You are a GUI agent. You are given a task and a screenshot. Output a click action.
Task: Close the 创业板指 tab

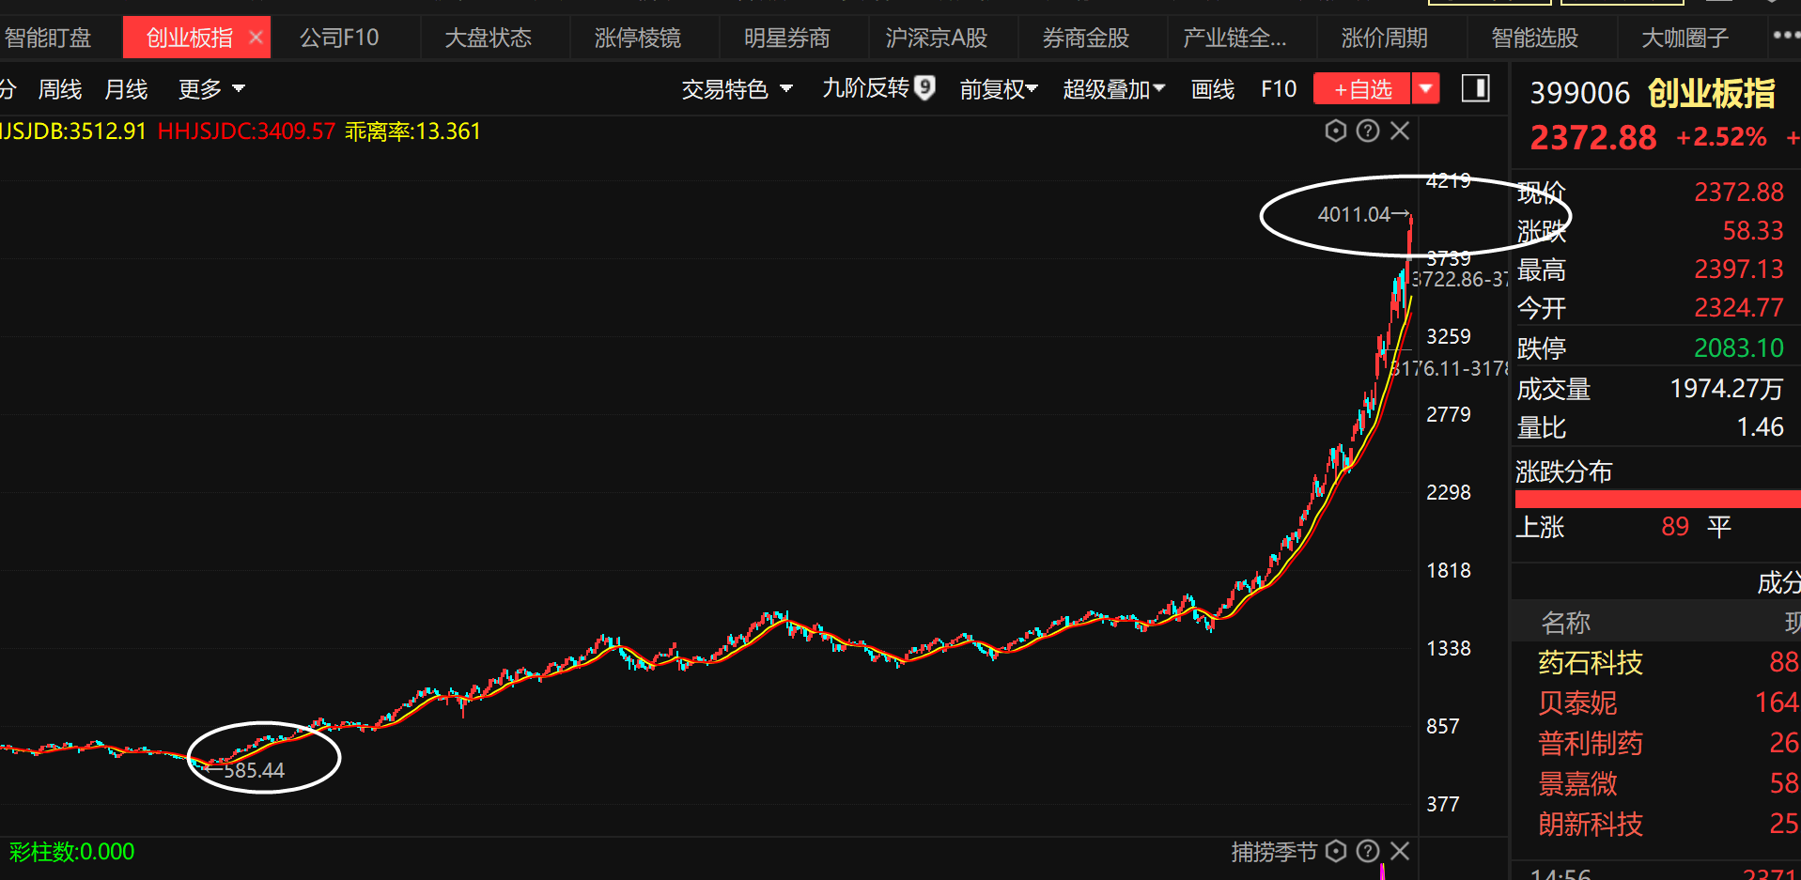click(x=256, y=38)
